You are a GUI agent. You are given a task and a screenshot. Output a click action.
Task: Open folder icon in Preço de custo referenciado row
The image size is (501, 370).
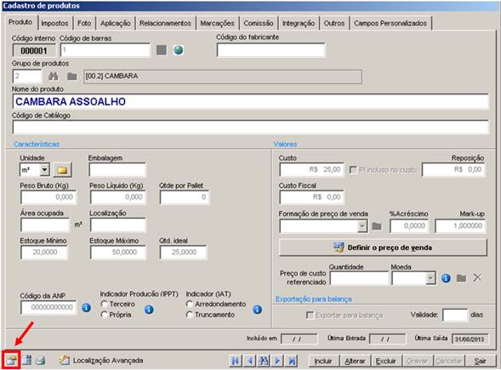[461, 278]
